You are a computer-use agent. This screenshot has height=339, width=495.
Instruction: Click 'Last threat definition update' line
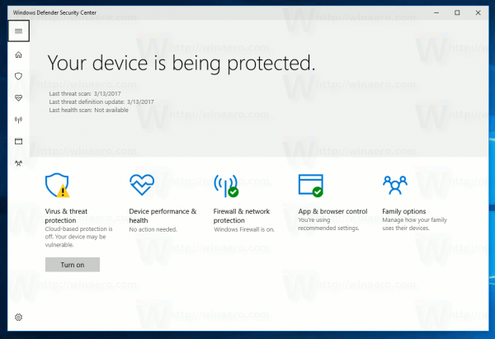(101, 102)
